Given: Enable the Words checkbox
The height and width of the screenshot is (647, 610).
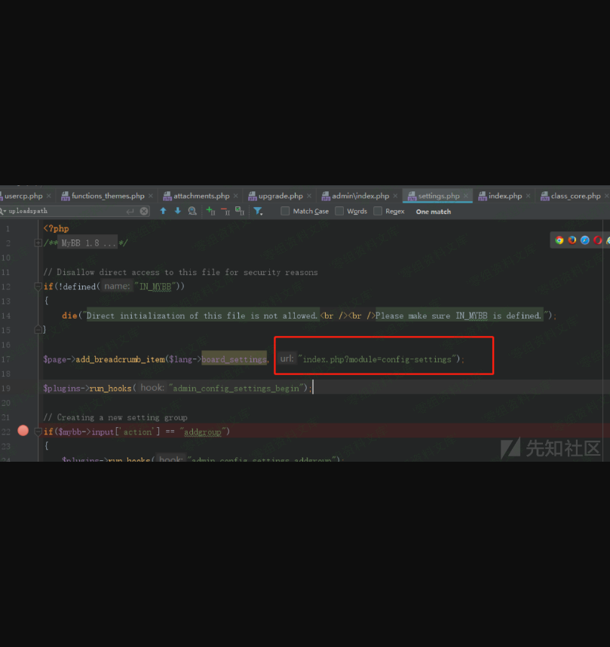Looking at the screenshot, I should click(x=339, y=212).
